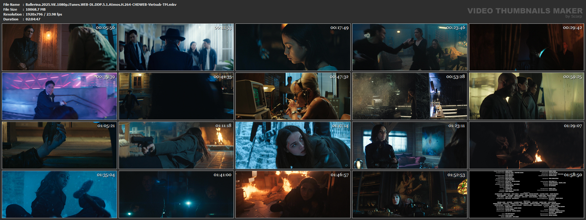The height and width of the screenshot is (220, 586).
Task: Select the thumbnail stamped 01:17:14
Action: (x=293, y=145)
